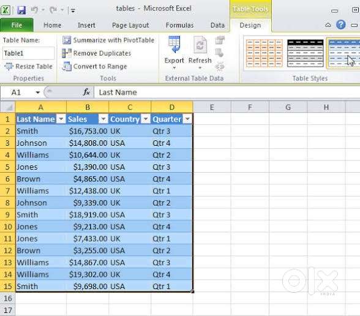Switch to the Formulas ribbon tab

click(x=179, y=25)
